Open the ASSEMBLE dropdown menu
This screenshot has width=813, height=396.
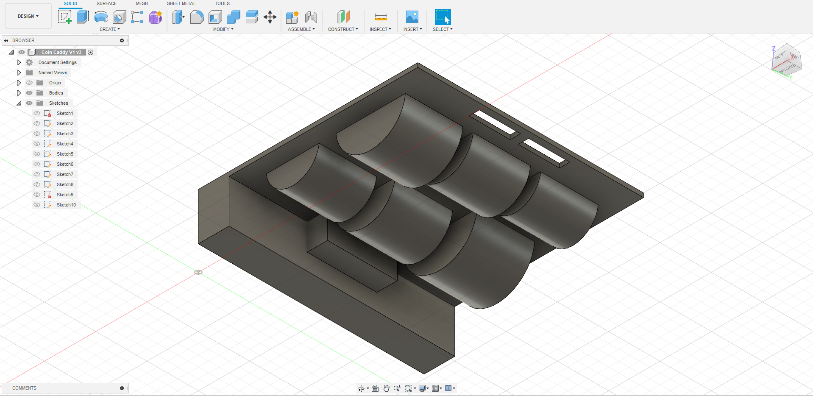(301, 29)
